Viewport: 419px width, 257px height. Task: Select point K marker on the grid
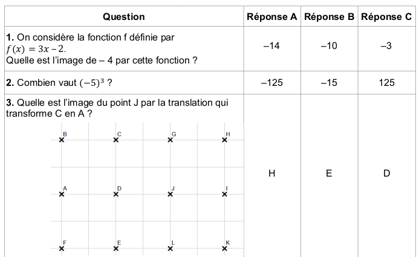point(224,247)
